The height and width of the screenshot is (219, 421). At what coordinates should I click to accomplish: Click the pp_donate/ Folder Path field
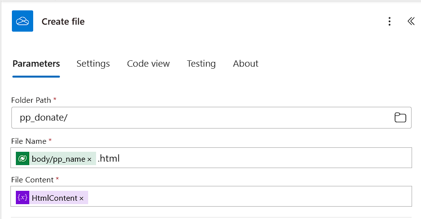click(198, 117)
